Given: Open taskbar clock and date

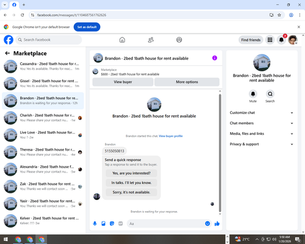Looking at the screenshot, I should [x=285, y=239].
